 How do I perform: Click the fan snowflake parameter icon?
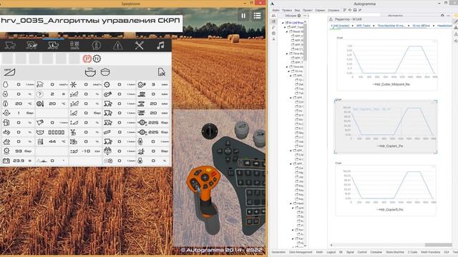[73, 84]
